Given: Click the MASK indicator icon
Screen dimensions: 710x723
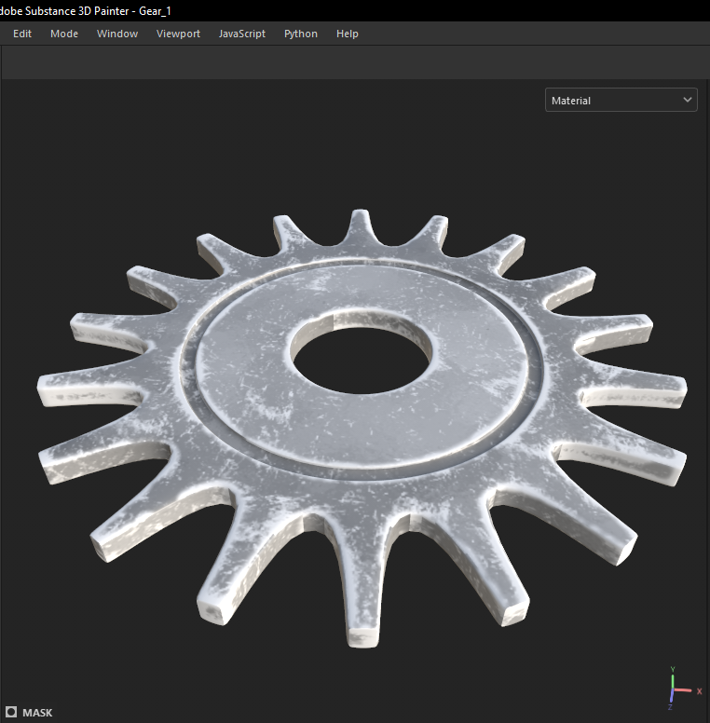Looking at the screenshot, I should point(11,712).
